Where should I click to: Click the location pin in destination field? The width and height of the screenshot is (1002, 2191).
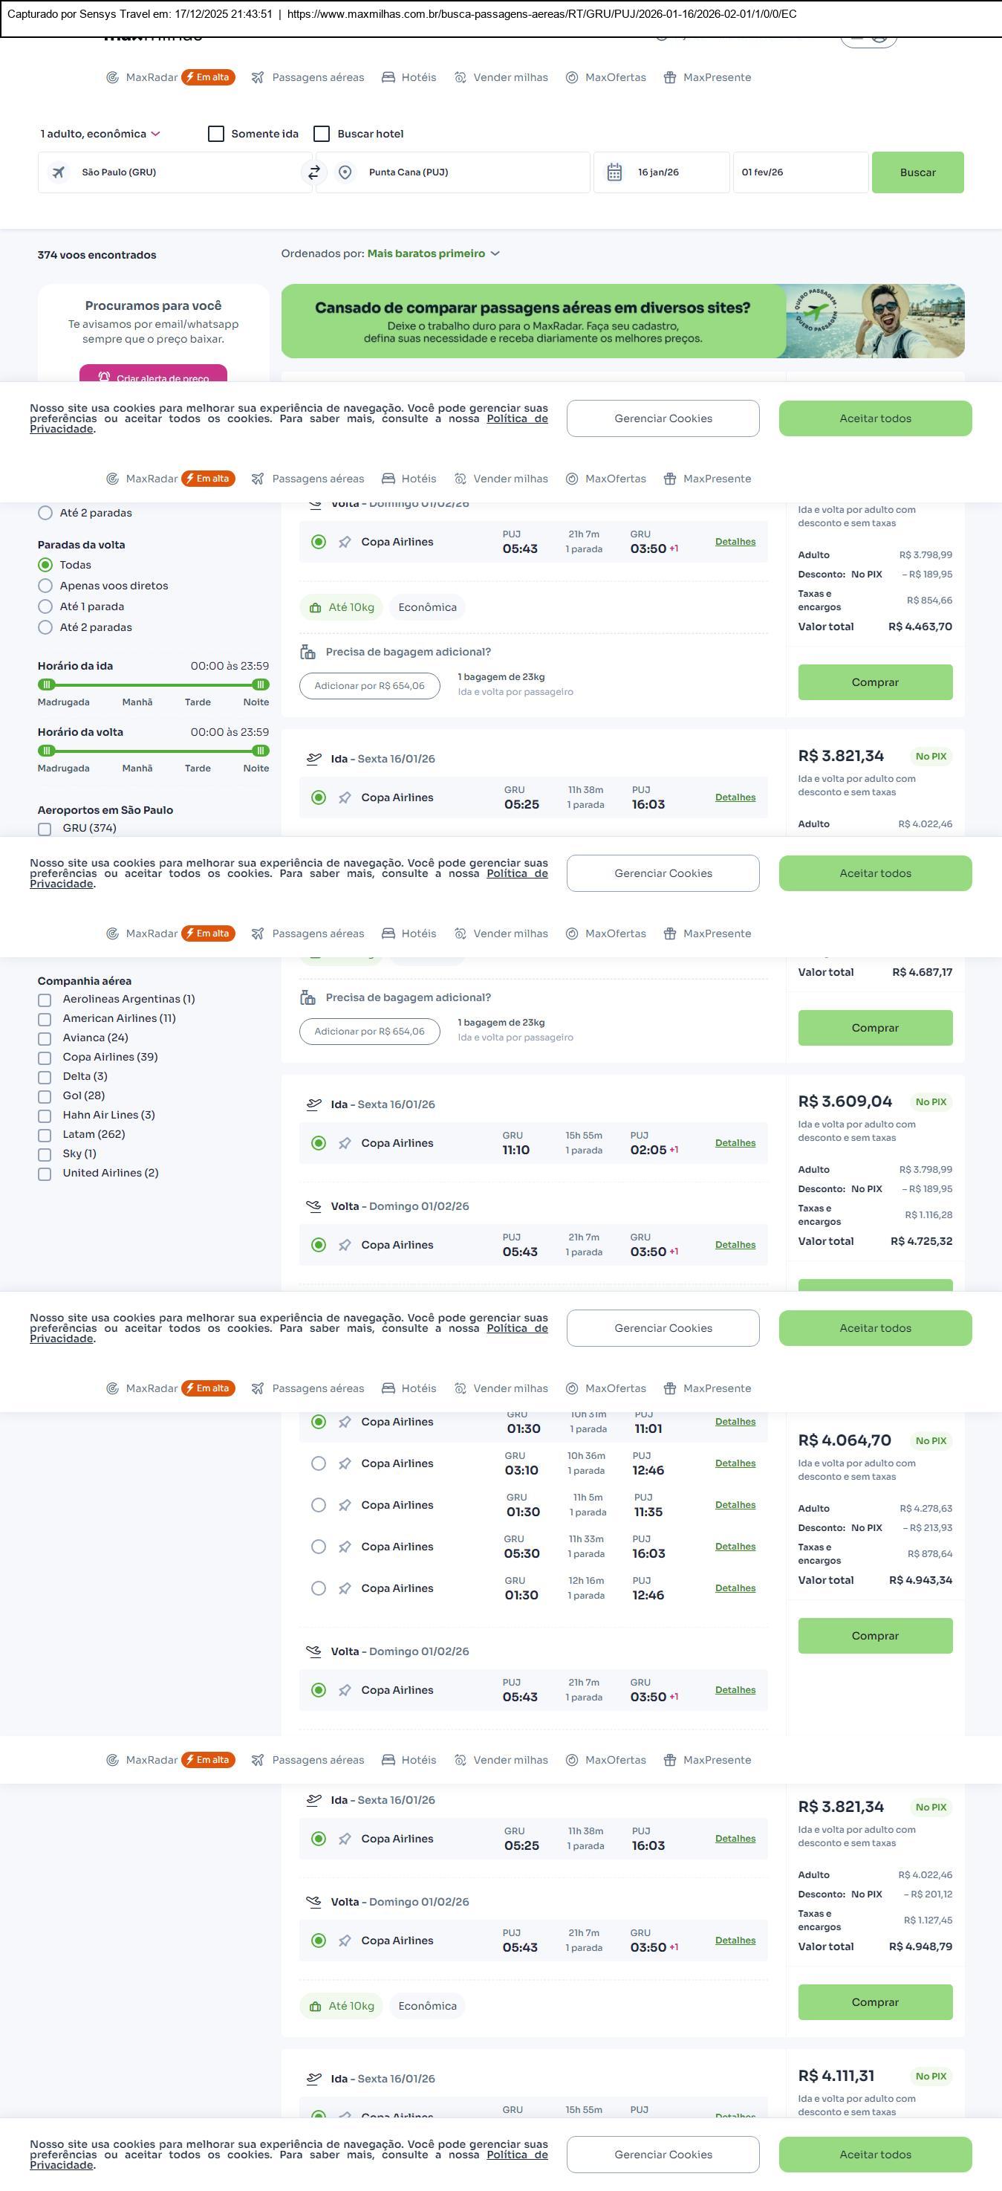(345, 172)
